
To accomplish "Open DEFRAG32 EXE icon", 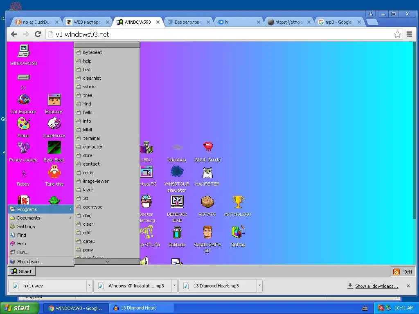I will pos(177,202).
